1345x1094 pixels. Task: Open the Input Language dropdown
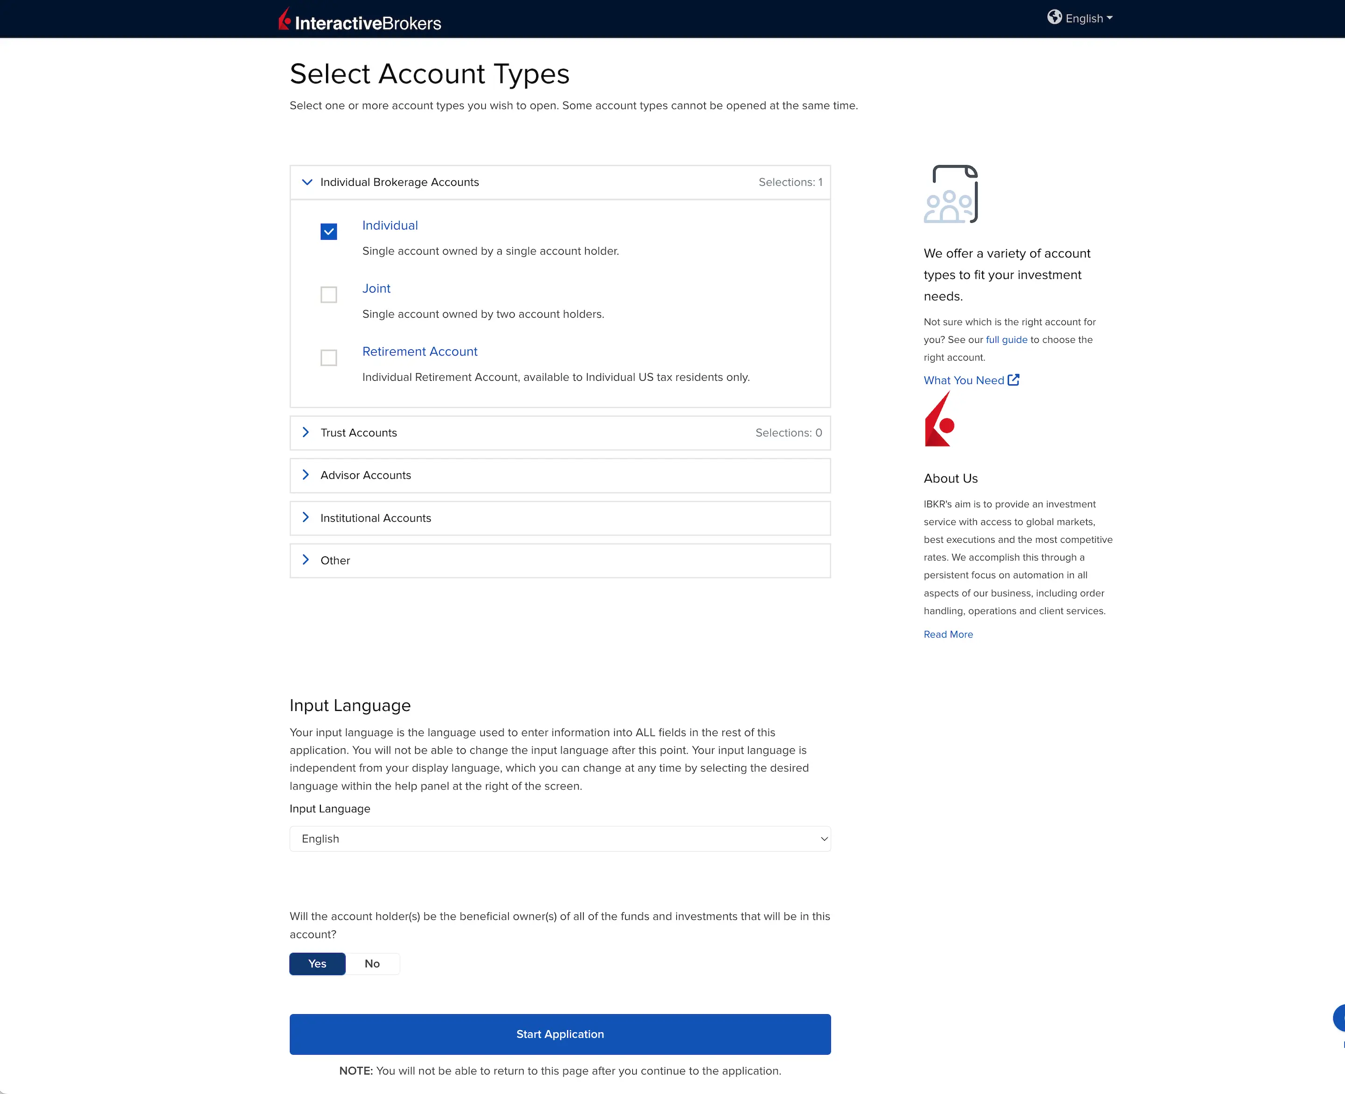559,839
